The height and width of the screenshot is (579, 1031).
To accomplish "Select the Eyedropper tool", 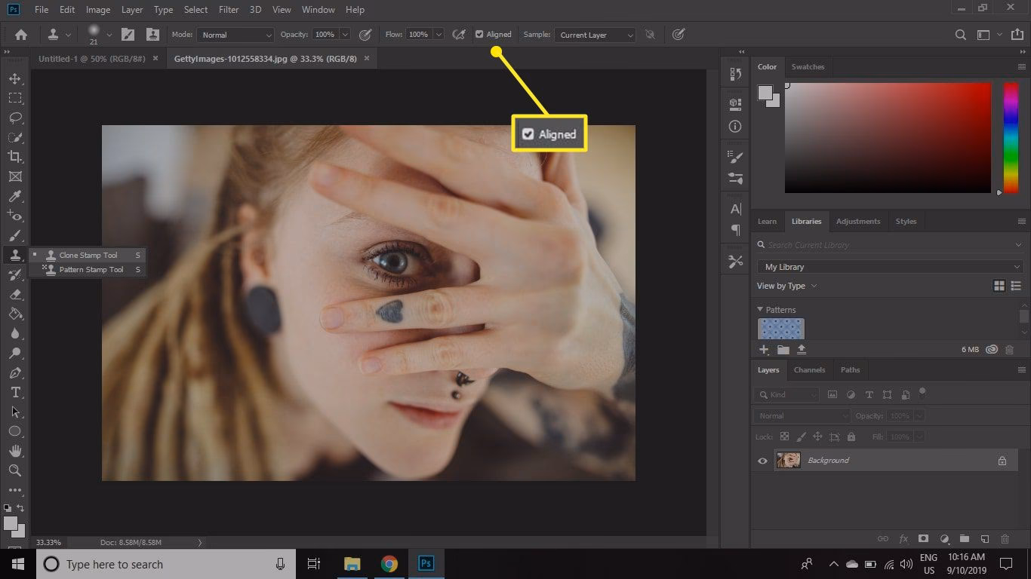I will click(x=15, y=196).
